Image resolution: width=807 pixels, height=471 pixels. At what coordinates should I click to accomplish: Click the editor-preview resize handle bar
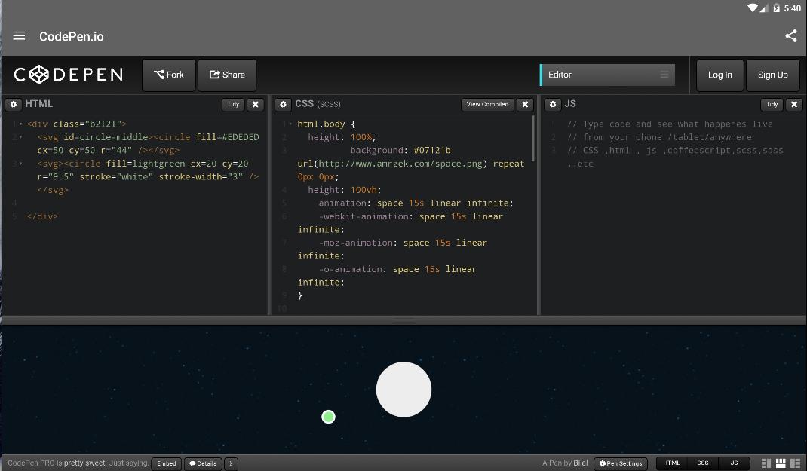point(403,320)
